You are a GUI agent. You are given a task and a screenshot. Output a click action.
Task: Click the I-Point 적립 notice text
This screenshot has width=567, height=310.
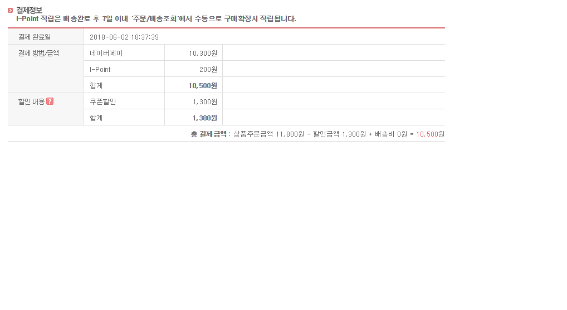pyautogui.click(x=156, y=19)
